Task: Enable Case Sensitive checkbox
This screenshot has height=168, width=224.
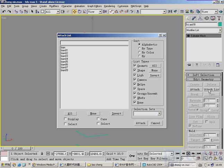Action: click(98, 119)
